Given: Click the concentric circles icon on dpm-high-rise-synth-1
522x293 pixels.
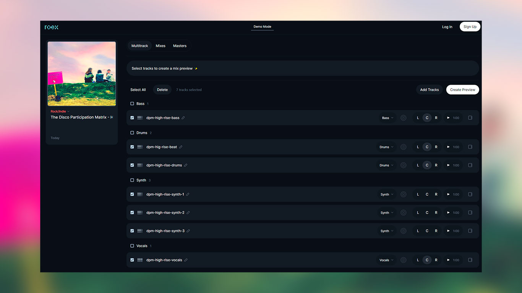Looking at the screenshot, I should [403, 195].
